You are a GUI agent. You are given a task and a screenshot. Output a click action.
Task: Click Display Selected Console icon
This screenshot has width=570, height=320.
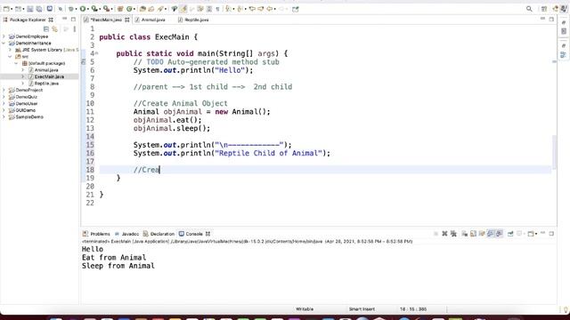pyautogui.click(x=518, y=234)
